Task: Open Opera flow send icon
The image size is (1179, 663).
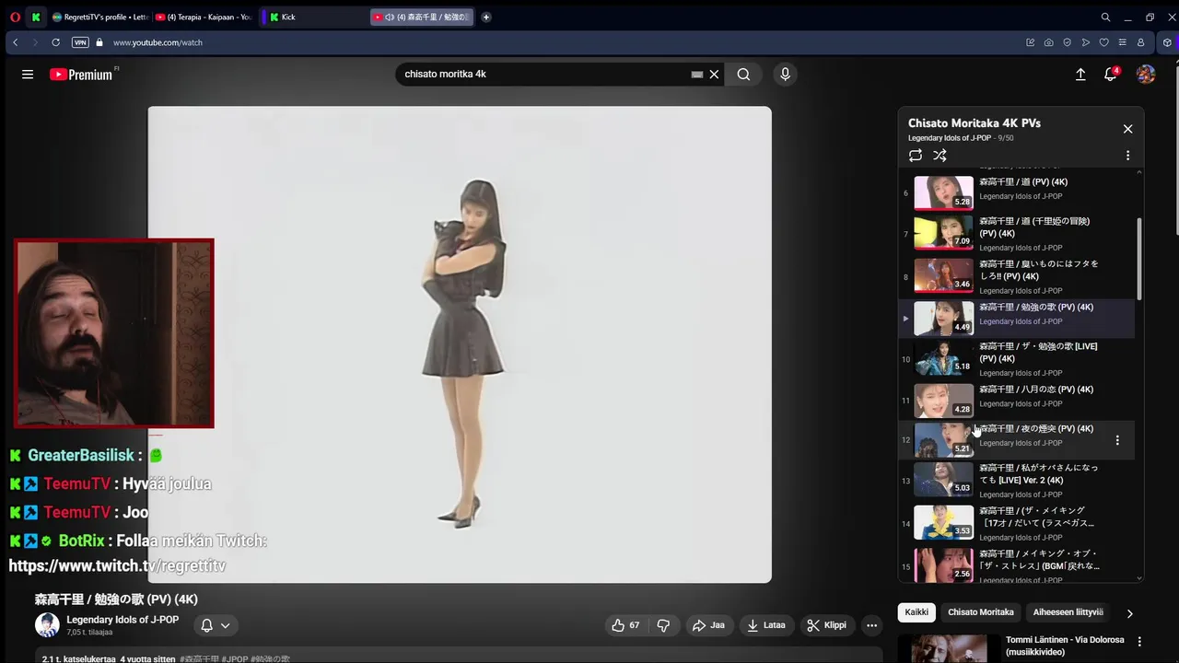Action: [x=1086, y=42]
